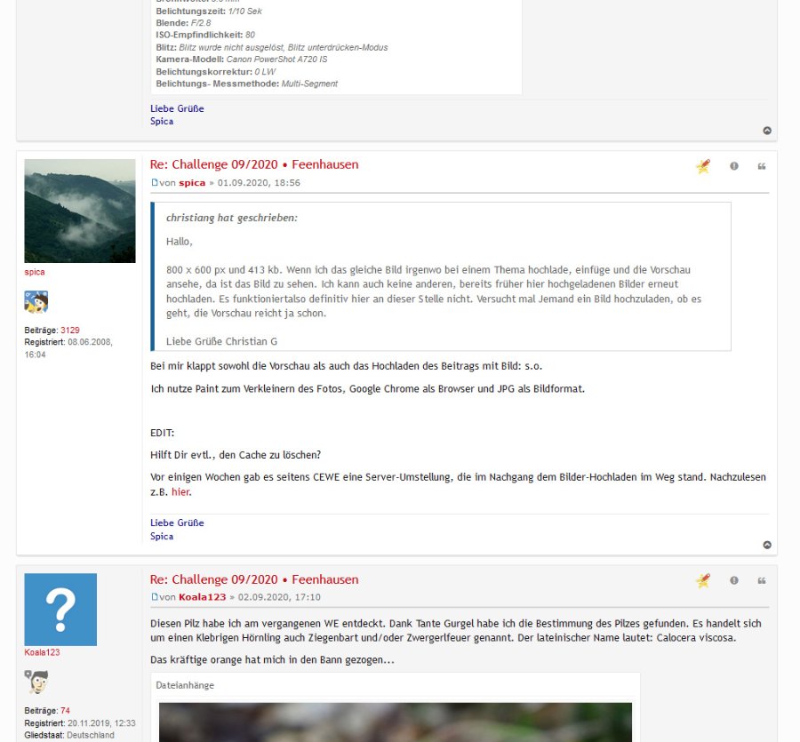Click author name 'Koala123' in post header

click(x=202, y=596)
